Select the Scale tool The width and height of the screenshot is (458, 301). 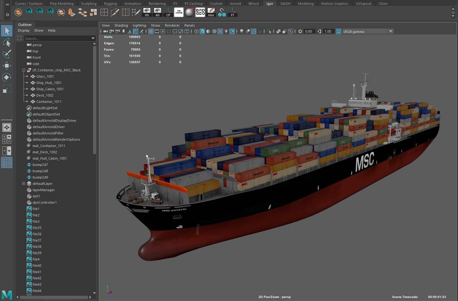tap(7, 89)
